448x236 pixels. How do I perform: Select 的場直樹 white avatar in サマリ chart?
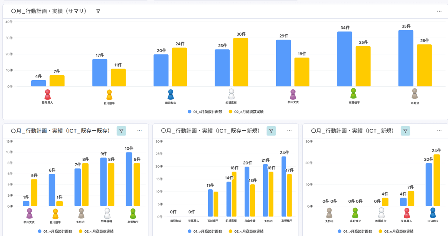231,94
